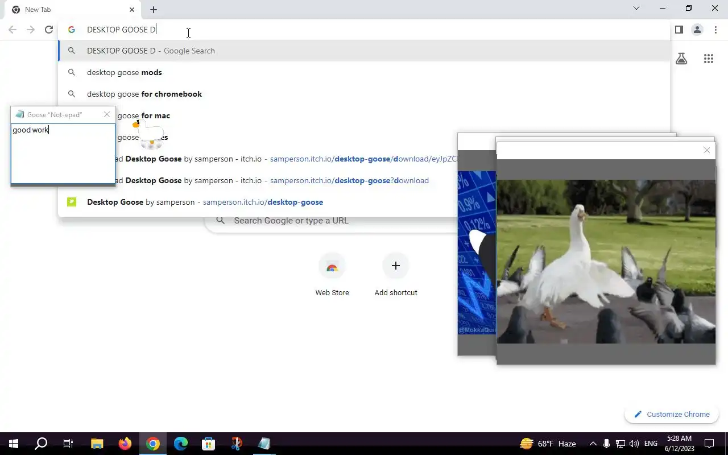
Task: Click the white goose GIF image
Action: point(606,262)
